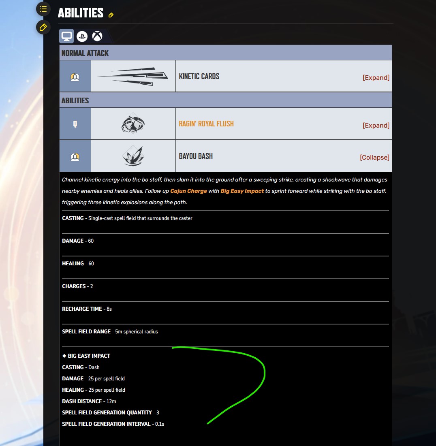The height and width of the screenshot is (446, 436).
Task: Open the Big Easy Impact link in description
Action: [x=242, y=191]
